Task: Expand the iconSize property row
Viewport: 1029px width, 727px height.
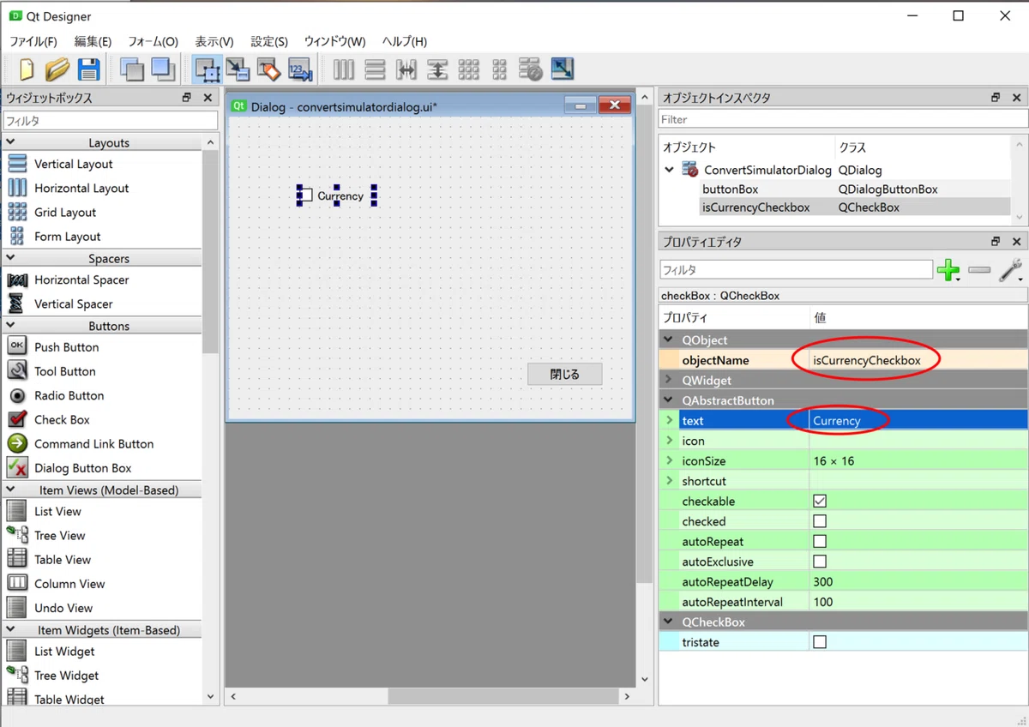Action: pyautogui.click(x=670, y=460)
